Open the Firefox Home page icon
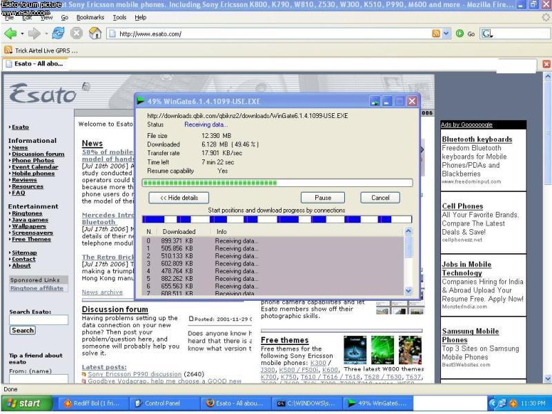Screen dimensions: 552x414 95,33
